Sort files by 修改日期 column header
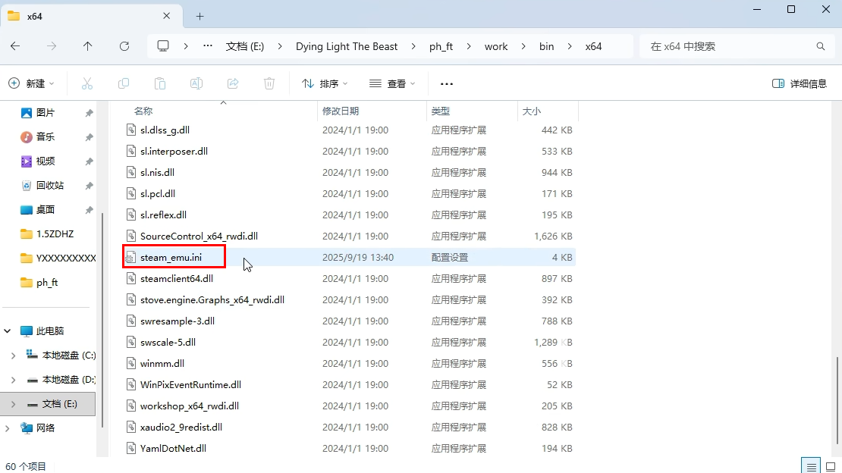The image size is (842, 473). pyautogui.click(x=341, y=111)
